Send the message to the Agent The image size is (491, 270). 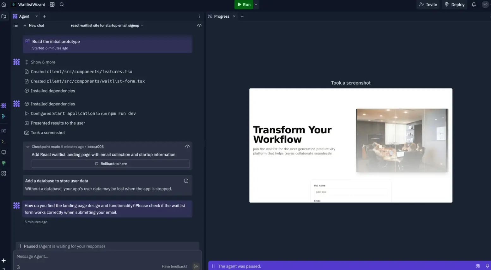pos(196,267)
